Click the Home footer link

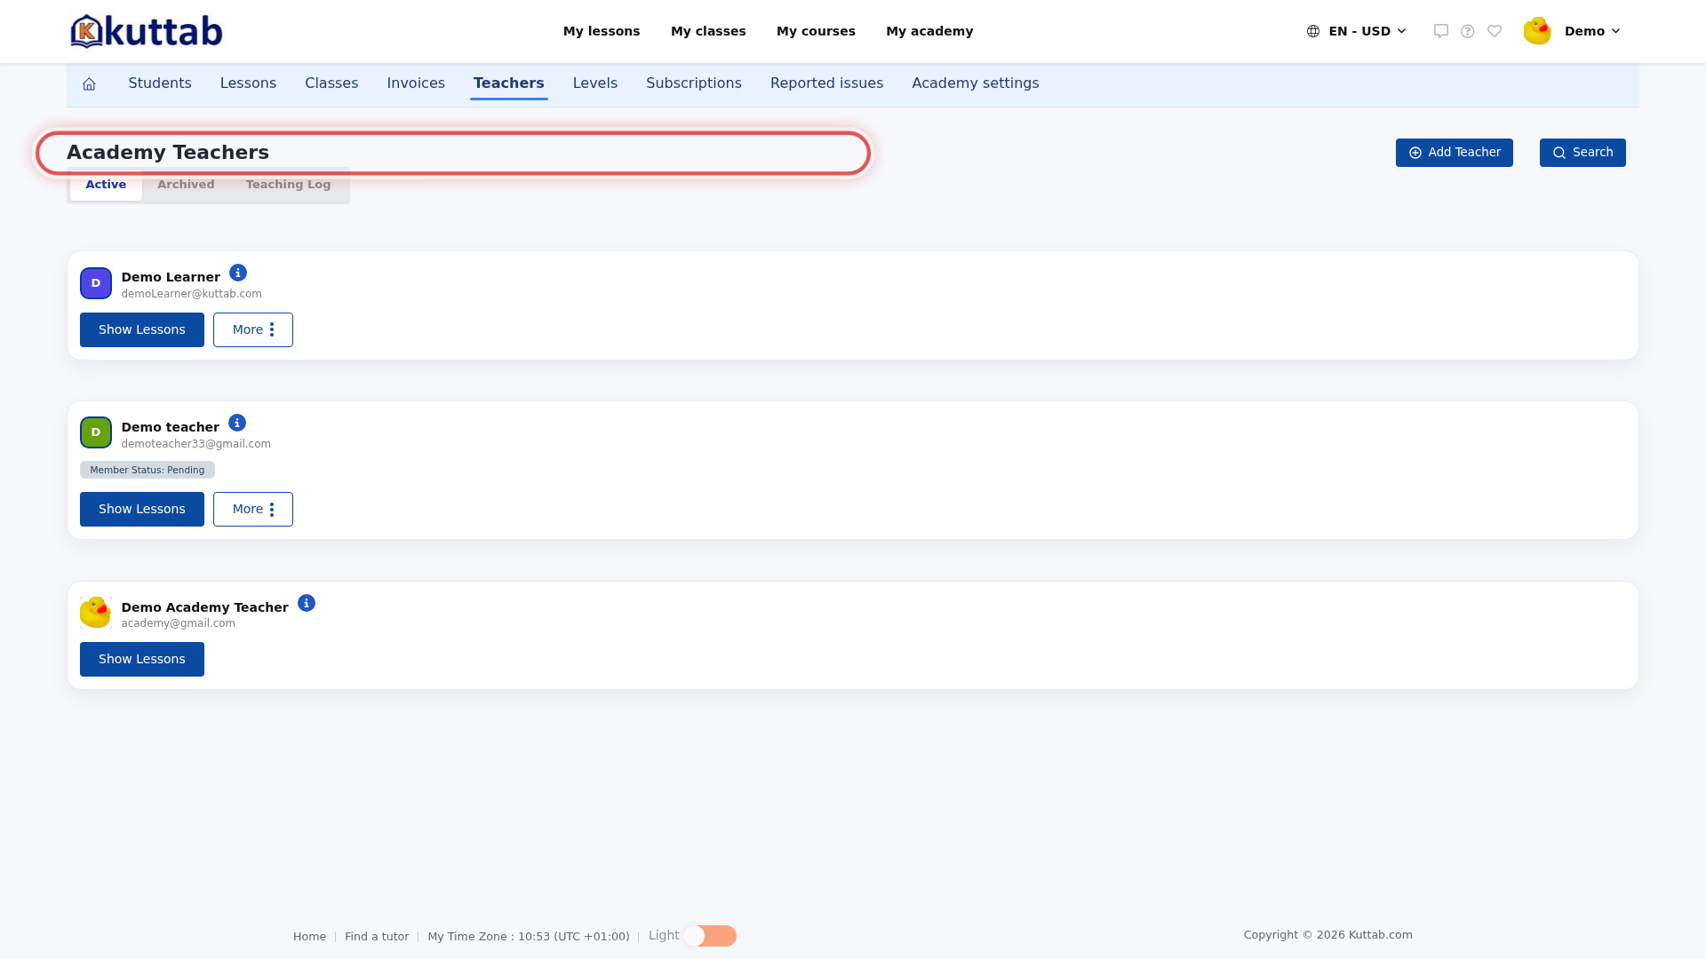[x=309, y=937]
